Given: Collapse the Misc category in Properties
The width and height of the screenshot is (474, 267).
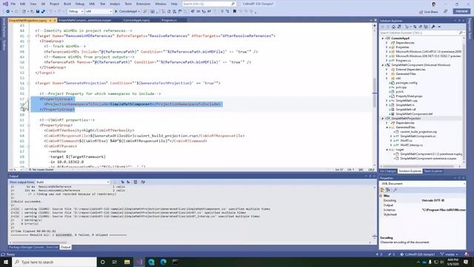Looking at the screenshot, I should tap(381, 196).
